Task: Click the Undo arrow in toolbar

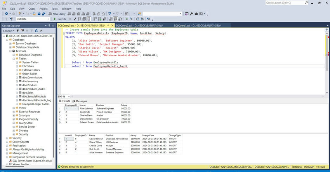Action: [x=111, y=14]
